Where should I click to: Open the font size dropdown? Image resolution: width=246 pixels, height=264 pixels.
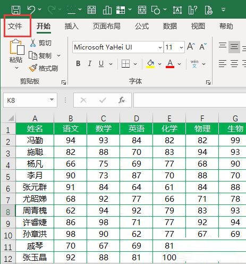(x=181, y=47)
